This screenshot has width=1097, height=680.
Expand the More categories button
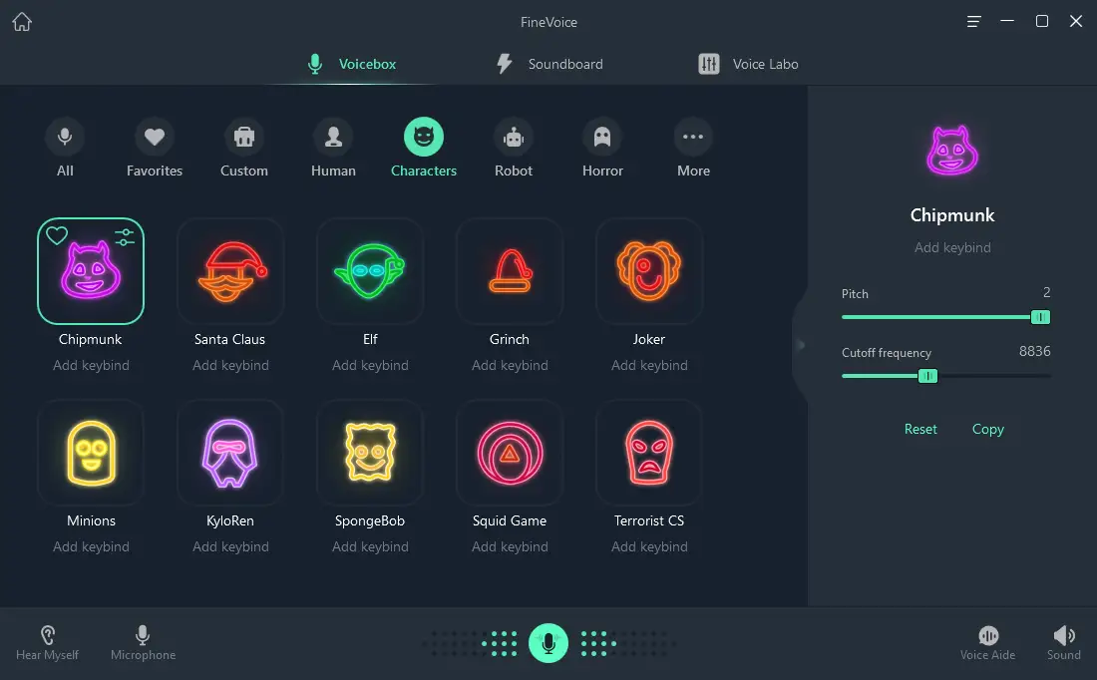point(693,149)
